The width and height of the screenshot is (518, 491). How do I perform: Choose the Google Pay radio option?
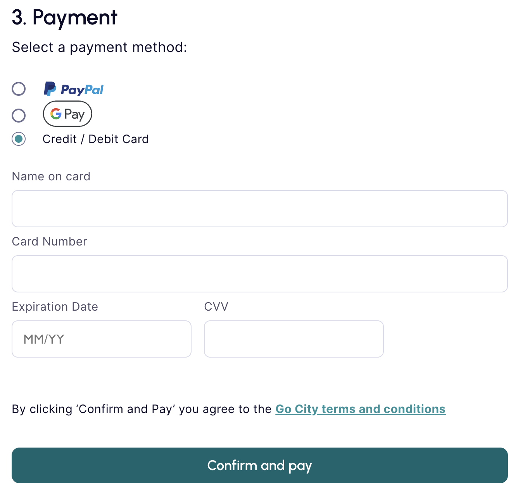[x=19, y=115]
